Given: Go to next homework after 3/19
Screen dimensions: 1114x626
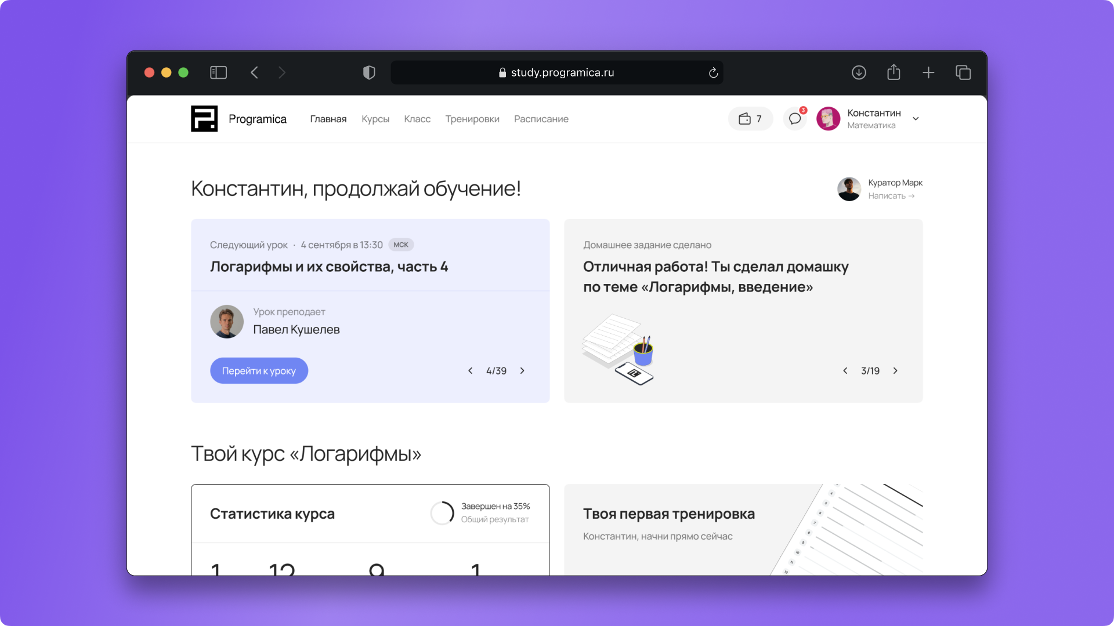Looking at the screenshot, I should (895, 371).
